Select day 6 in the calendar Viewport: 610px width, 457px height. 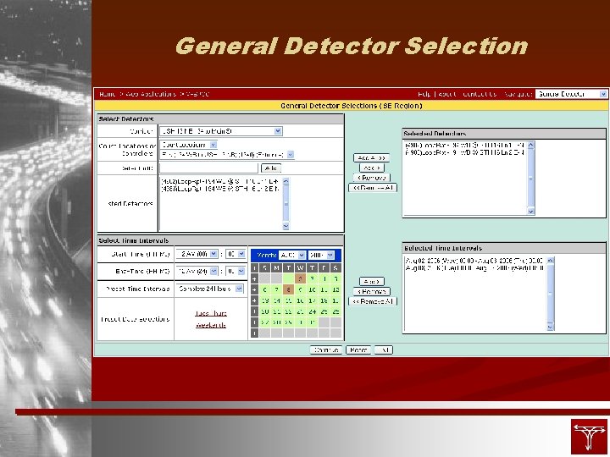coord(265,289)
